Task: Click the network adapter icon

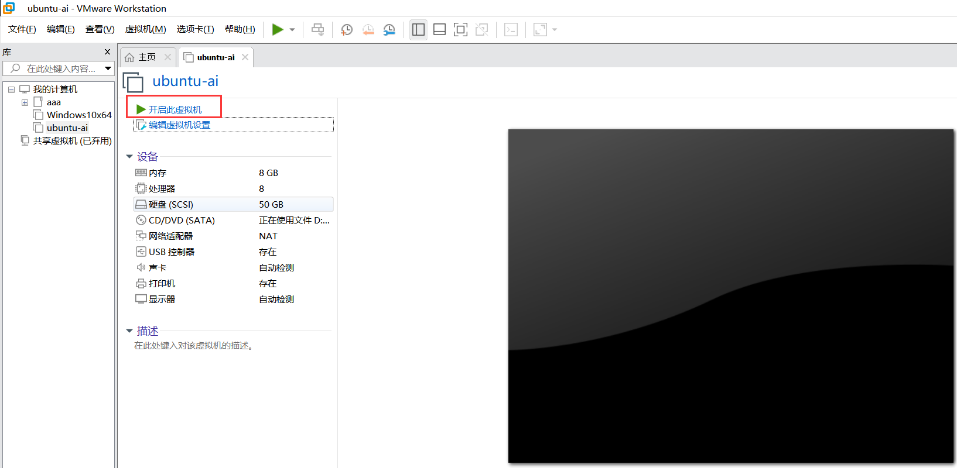Action: 141,236
